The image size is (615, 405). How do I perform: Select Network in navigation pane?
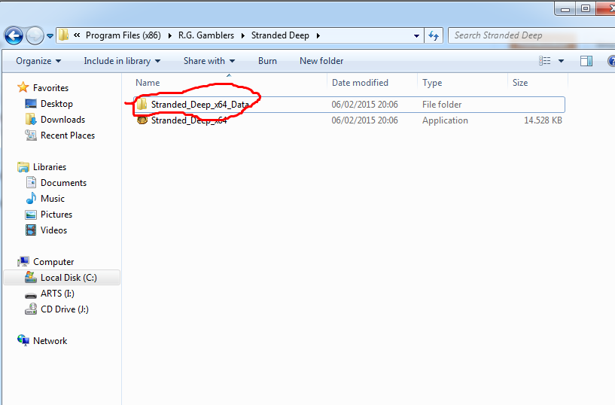pos(50,341)
